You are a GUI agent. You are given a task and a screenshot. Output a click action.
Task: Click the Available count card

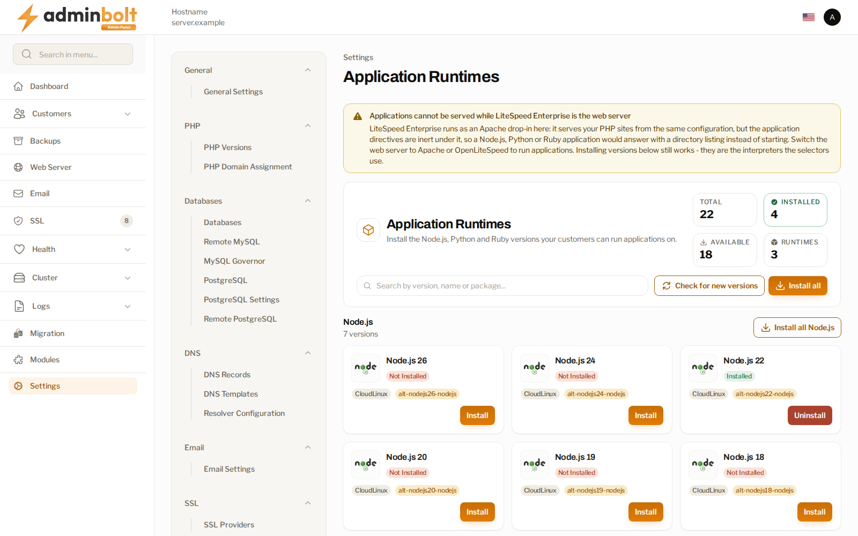(x=725, y=250)
